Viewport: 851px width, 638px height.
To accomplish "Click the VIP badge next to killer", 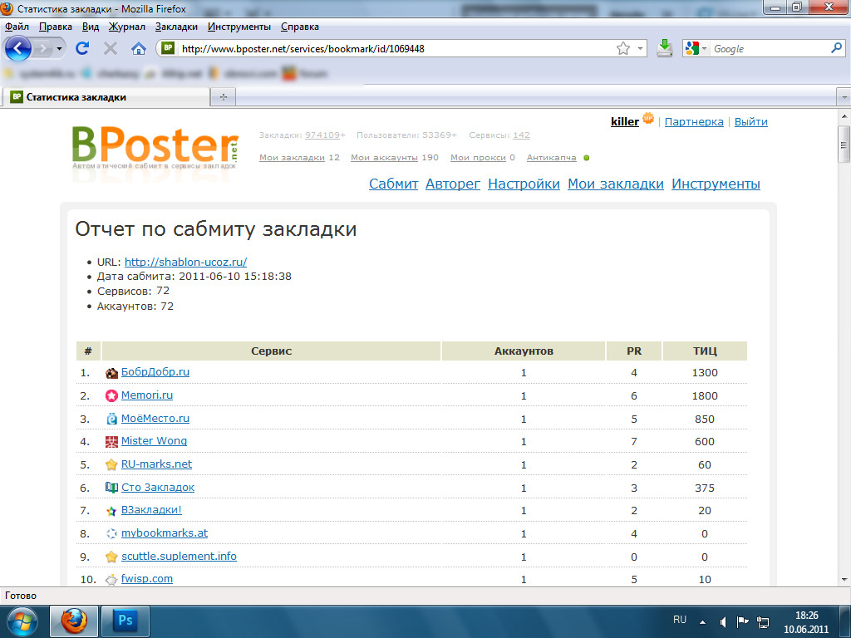I will 648,118.
